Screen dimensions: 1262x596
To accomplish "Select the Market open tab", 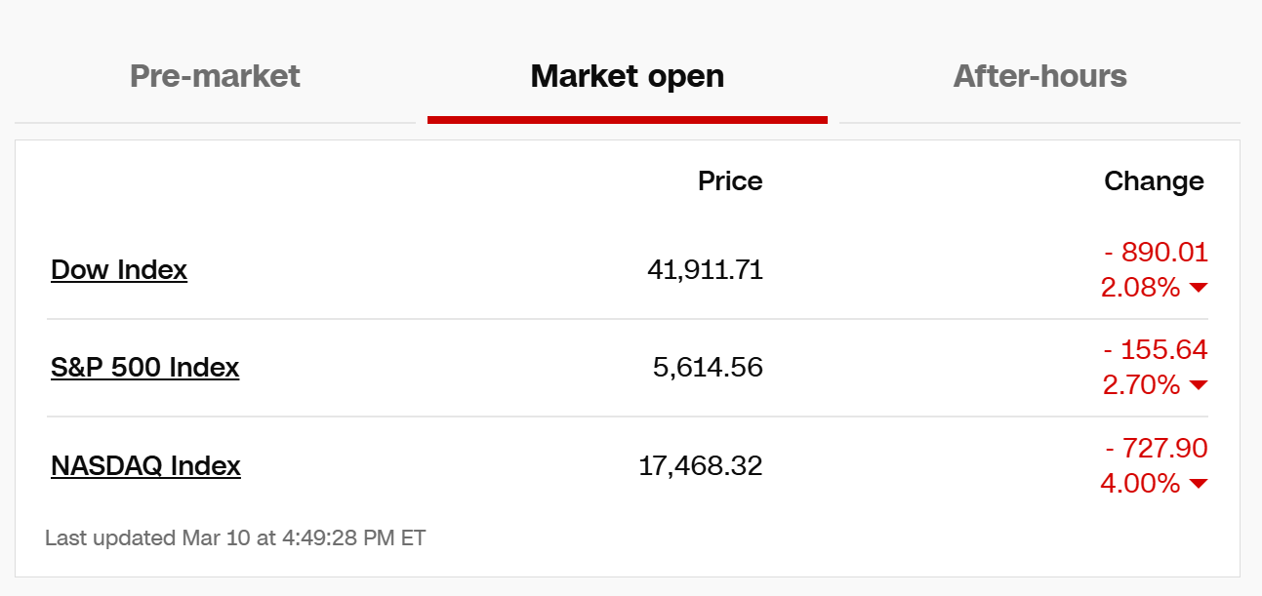I will pos(627,76).
